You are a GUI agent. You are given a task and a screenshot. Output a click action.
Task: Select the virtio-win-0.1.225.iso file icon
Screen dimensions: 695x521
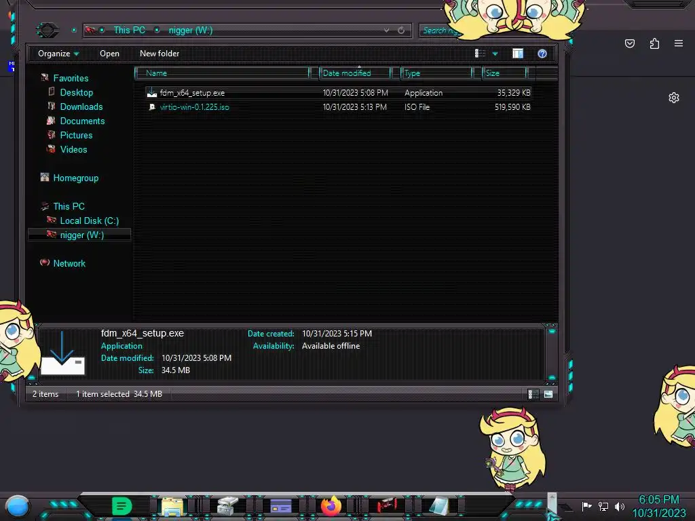[152, 107]
